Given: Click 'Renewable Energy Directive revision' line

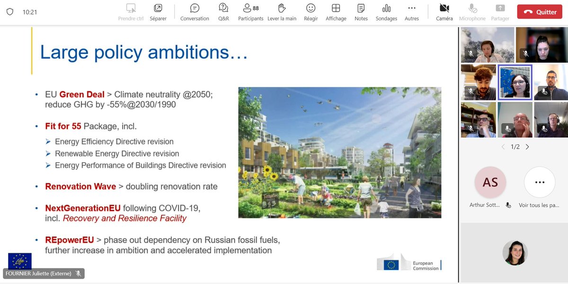Looking at the screenshot, I should point(117,154).
